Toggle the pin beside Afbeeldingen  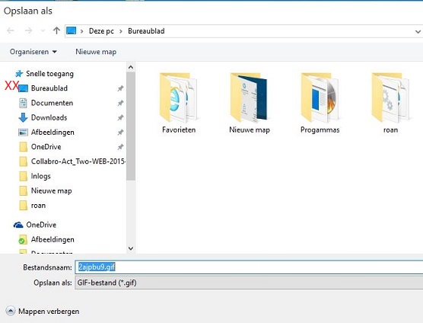click(120, 133)
